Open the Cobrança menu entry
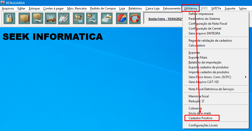 pos(216,108)
